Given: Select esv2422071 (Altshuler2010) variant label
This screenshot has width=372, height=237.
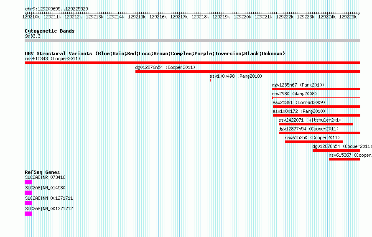Looking at the screenshot, I should click(x=311, y=120).
